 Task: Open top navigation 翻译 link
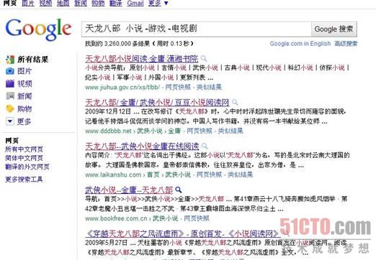[x=116, y=3]
